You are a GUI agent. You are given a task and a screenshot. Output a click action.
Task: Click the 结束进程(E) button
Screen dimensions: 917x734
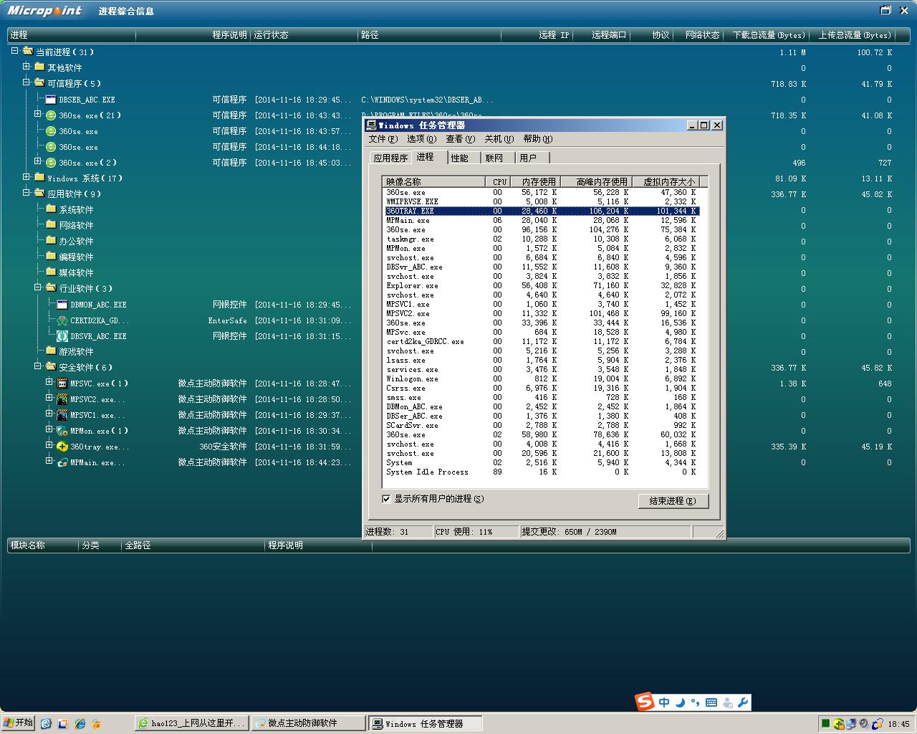(x=673, y=501)
